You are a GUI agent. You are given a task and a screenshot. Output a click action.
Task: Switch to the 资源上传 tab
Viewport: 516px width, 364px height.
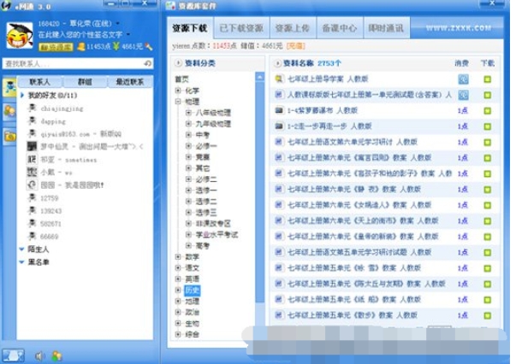click(293, 28)
